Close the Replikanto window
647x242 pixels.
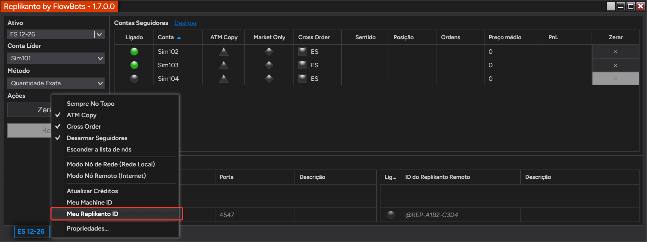(x=641, y=6)
